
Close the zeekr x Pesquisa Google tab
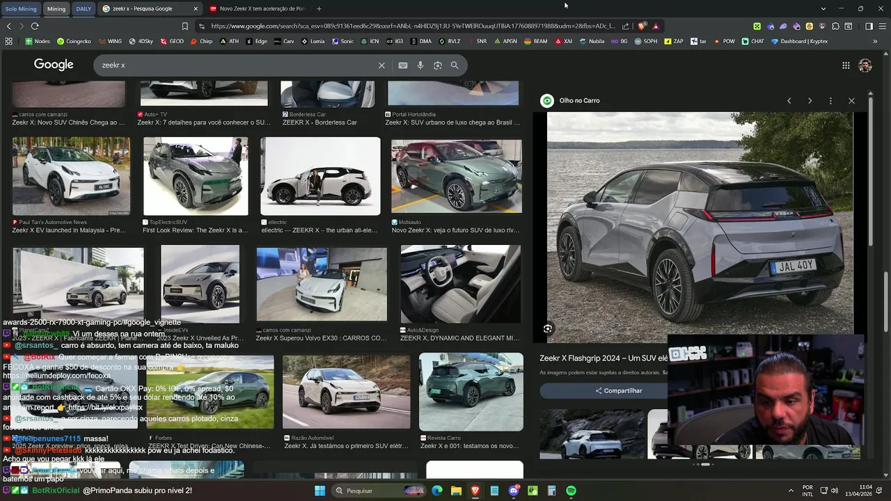(x=196, y=9)
